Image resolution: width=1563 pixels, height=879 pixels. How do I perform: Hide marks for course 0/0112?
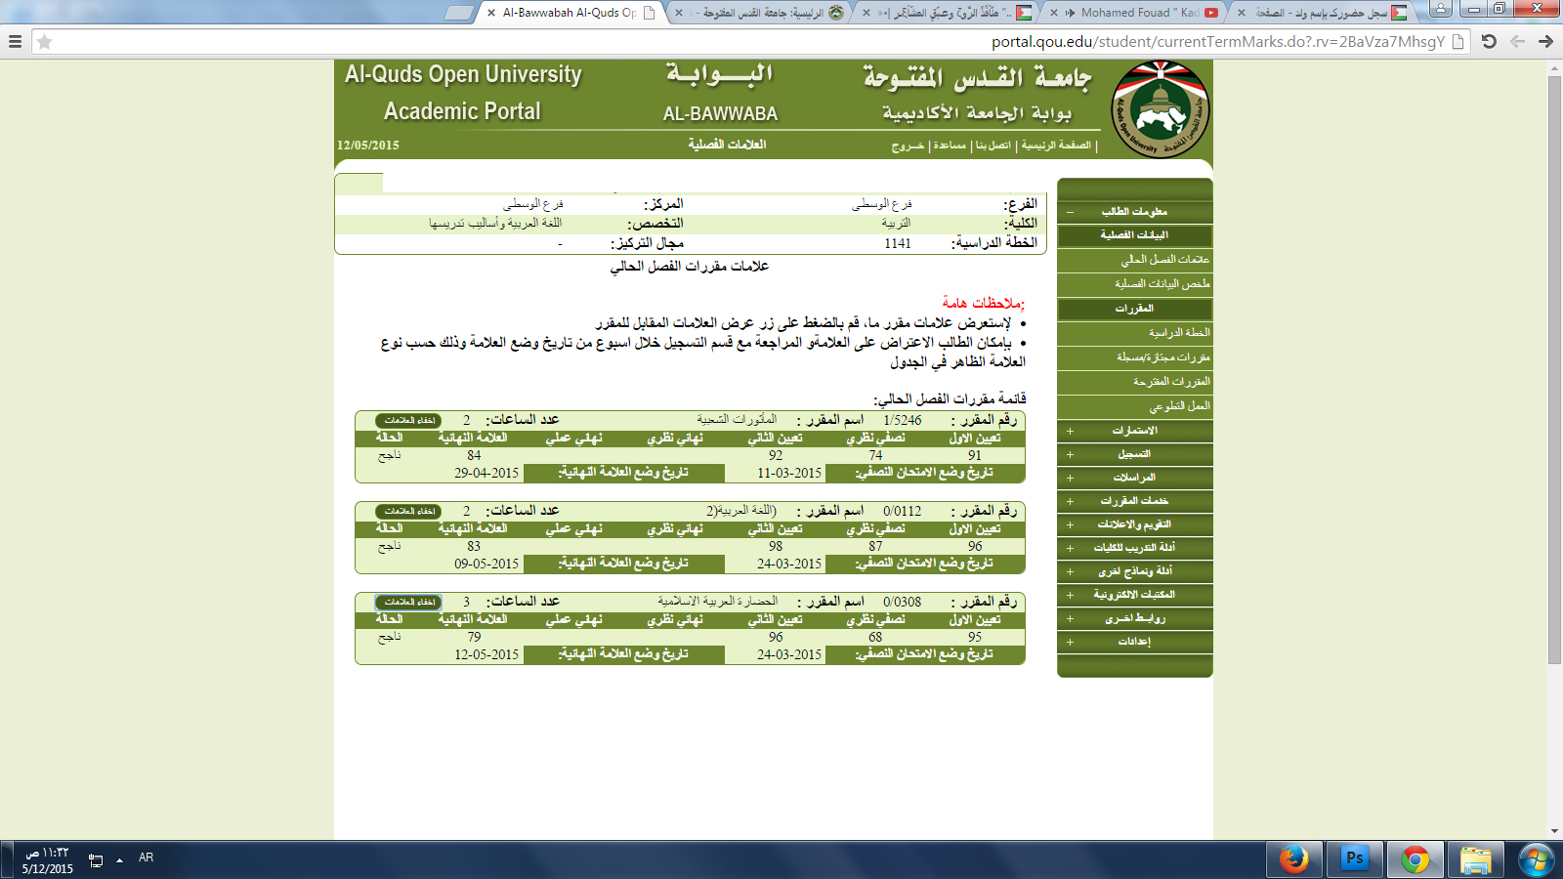tap(408, 512)
